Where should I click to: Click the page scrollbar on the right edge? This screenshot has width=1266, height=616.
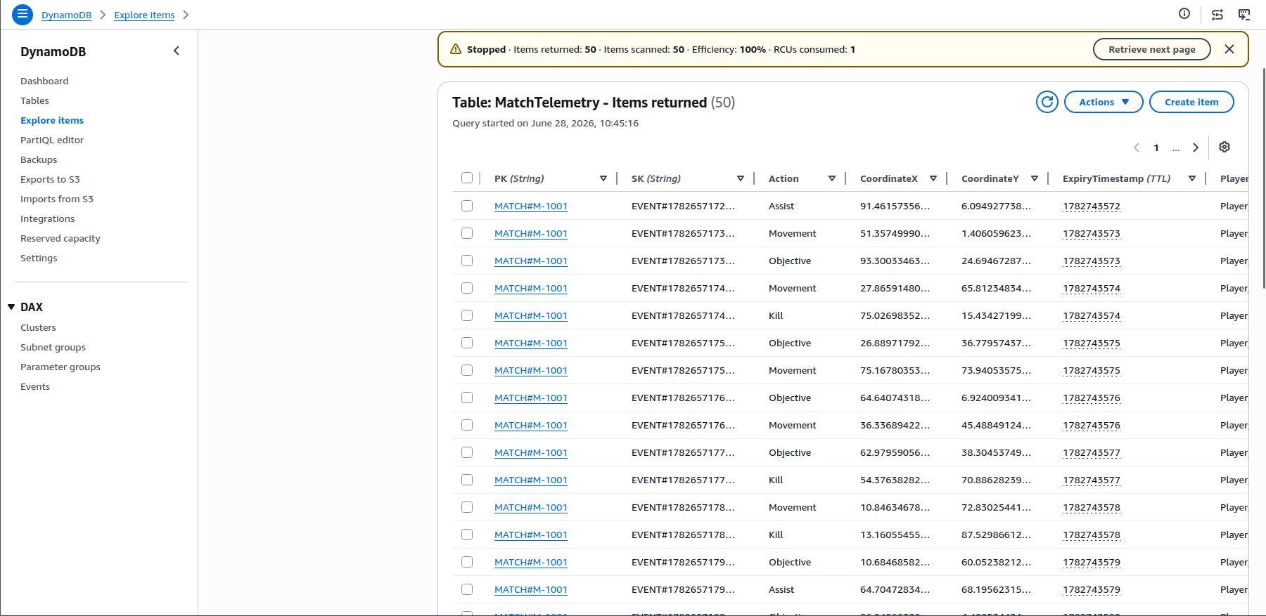point(1263,178)
